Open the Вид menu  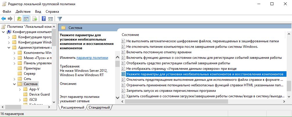[38, 11]
